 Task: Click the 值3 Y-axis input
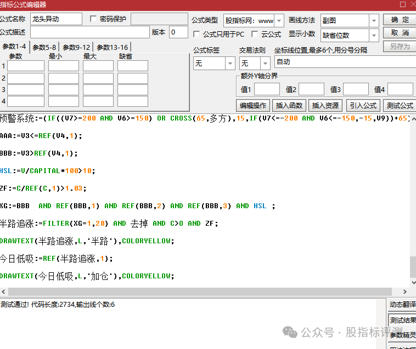click(x=356, y=89)
